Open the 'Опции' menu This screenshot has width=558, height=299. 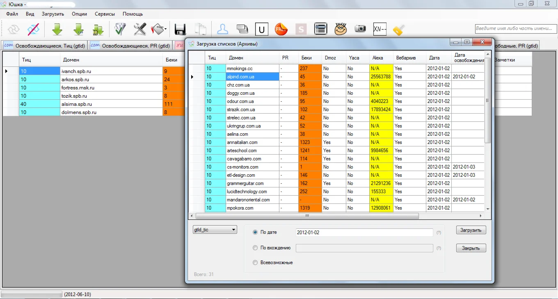coord(79,14)
